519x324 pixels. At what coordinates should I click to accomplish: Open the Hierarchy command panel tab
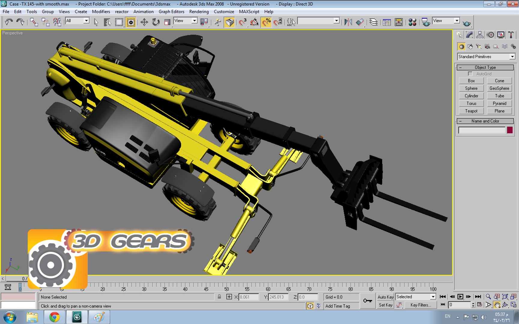click(480, 35)
